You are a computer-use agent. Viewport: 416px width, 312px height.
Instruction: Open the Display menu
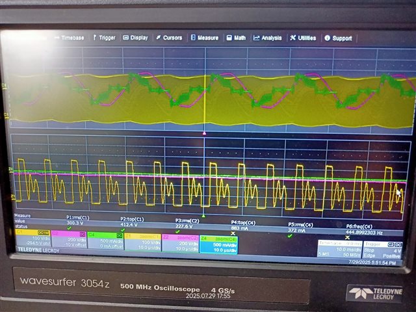pyautogui.click(x=136, y=38)
